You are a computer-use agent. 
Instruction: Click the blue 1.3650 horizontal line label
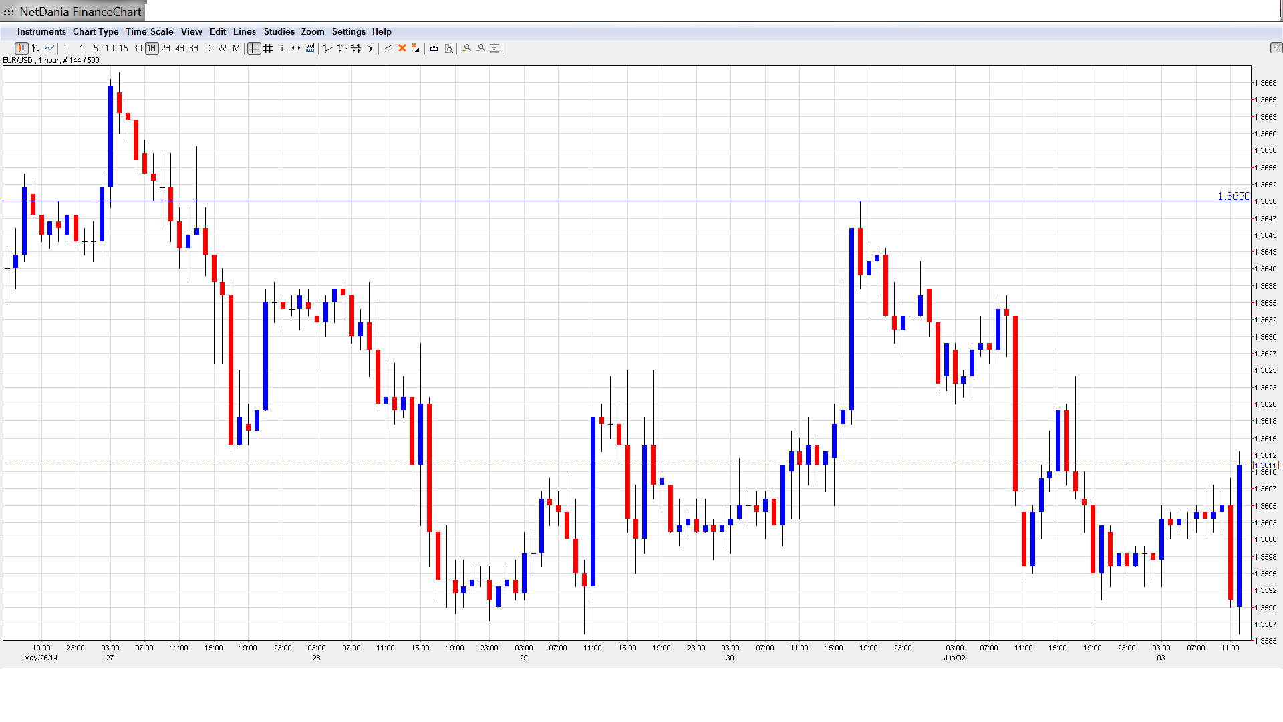pyautogui.click(x=1234, y=196)
